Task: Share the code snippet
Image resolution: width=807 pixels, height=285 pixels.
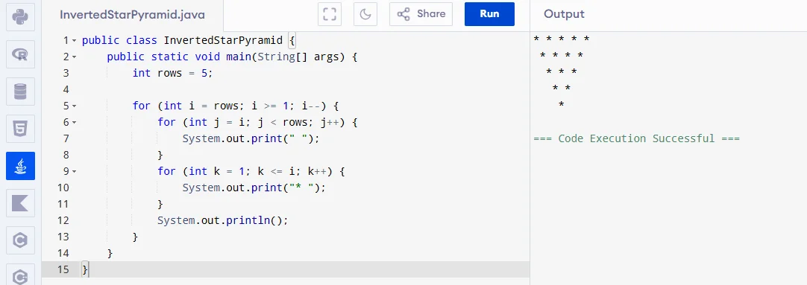Action: [421, 14]
